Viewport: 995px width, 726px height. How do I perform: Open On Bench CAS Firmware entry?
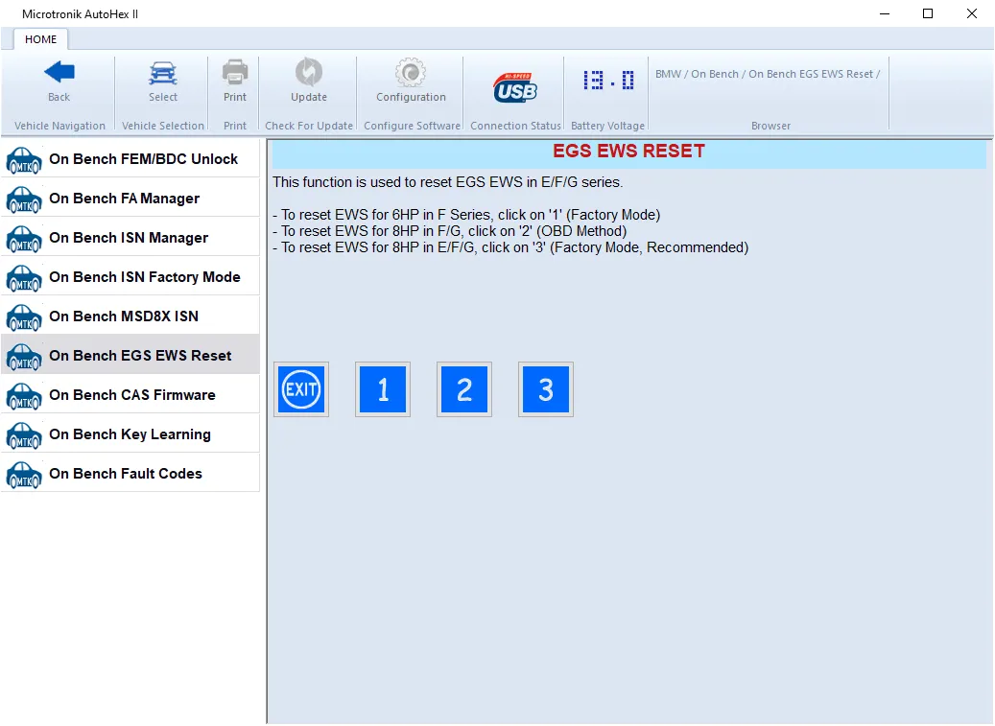tap(130, 394)
